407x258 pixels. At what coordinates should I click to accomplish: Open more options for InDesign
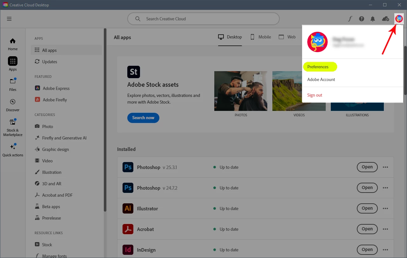point(385,250)
